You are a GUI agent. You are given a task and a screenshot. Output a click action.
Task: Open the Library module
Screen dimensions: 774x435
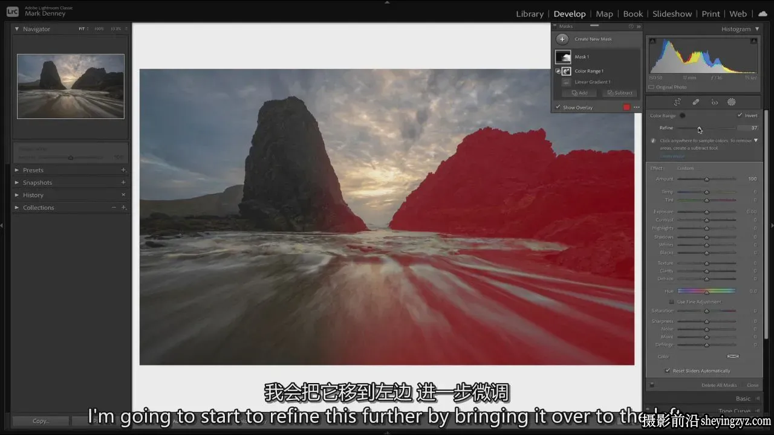(530, 14)
